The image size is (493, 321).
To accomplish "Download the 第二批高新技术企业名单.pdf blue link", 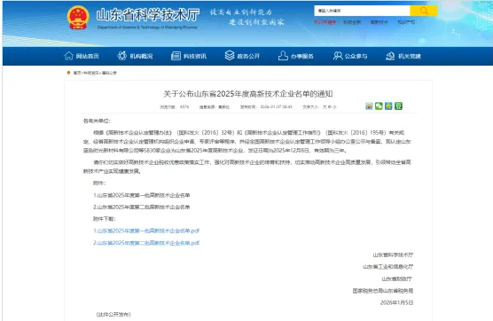I will (146, 243).
